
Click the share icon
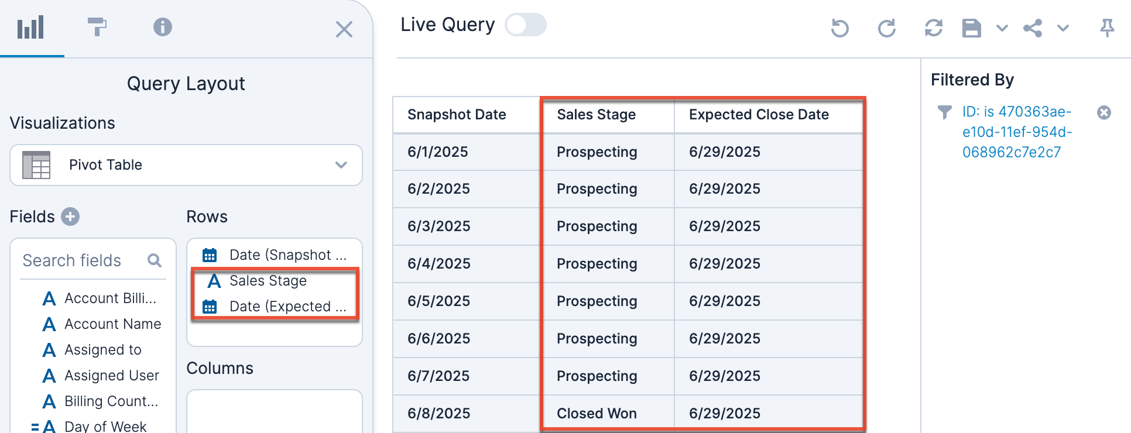tap(1033, 28)
